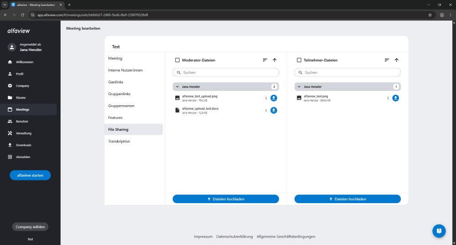
Task: Select file name alfaview_test.png
Action: (316, 96)
